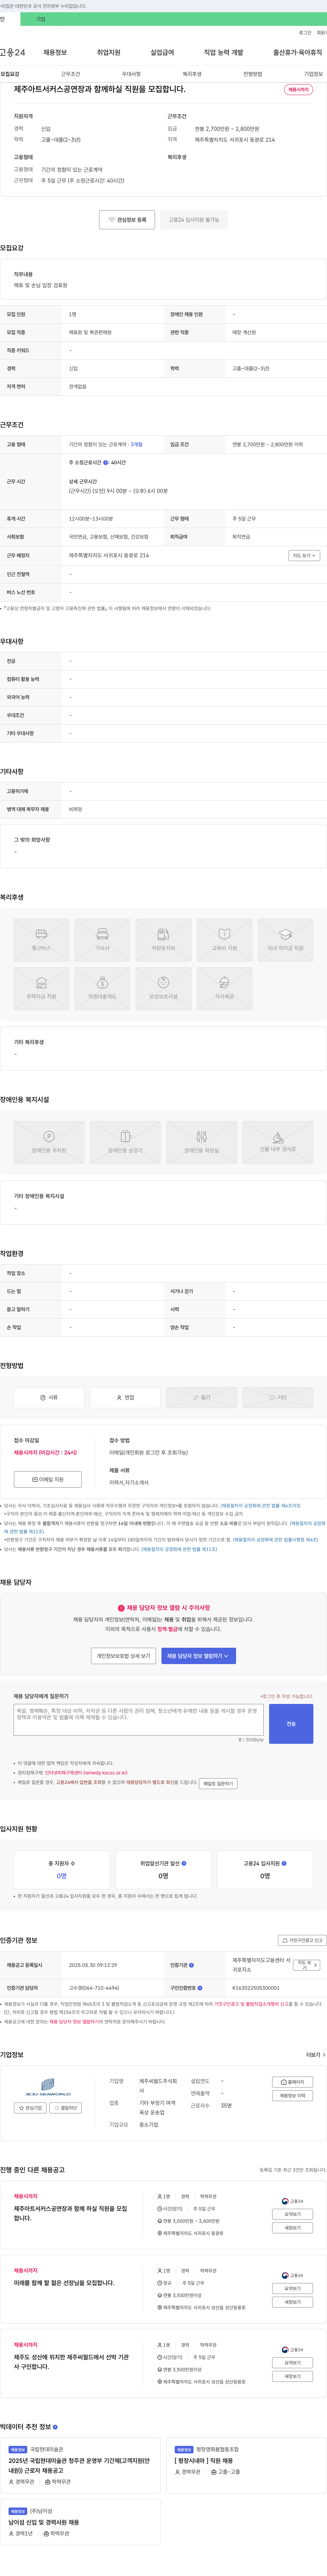327x2576 pixels.
Task: Click the 고용24 logo
Action: (13, 52)
